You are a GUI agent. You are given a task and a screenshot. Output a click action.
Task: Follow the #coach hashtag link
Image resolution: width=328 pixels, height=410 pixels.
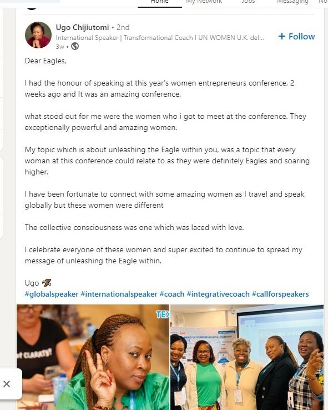(x=172, y=294)
